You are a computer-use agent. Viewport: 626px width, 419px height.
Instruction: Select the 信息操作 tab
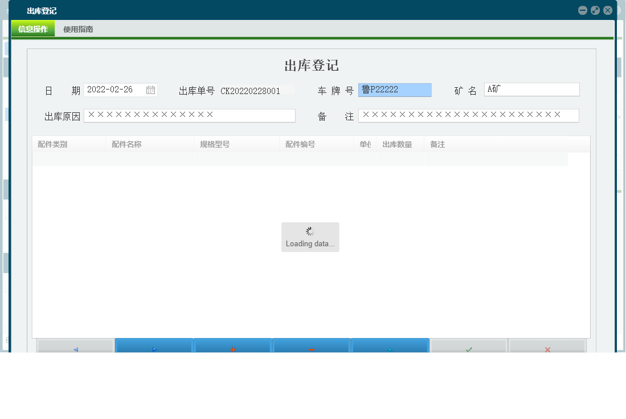(x=32, y=29)
